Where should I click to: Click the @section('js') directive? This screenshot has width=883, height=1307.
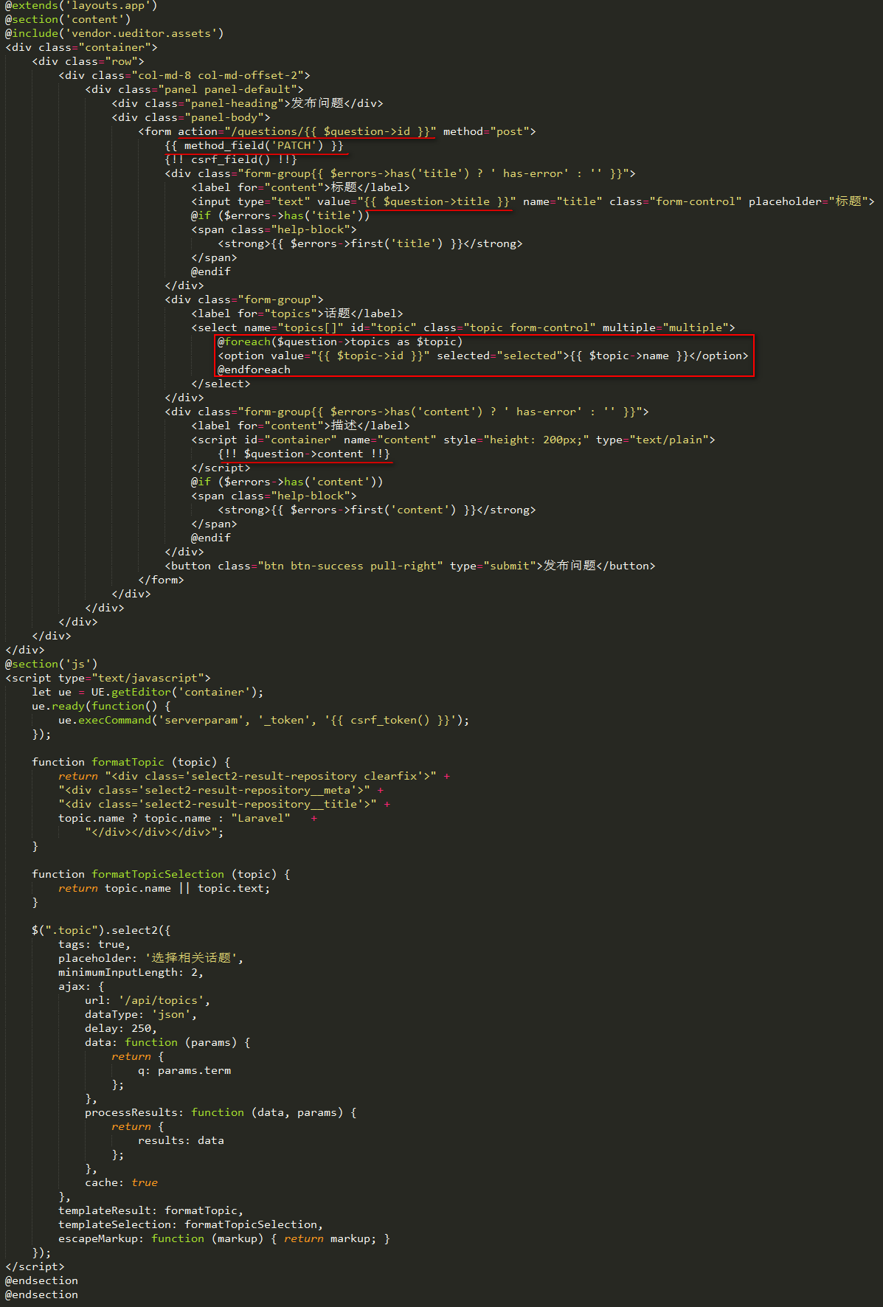(51, 664)
